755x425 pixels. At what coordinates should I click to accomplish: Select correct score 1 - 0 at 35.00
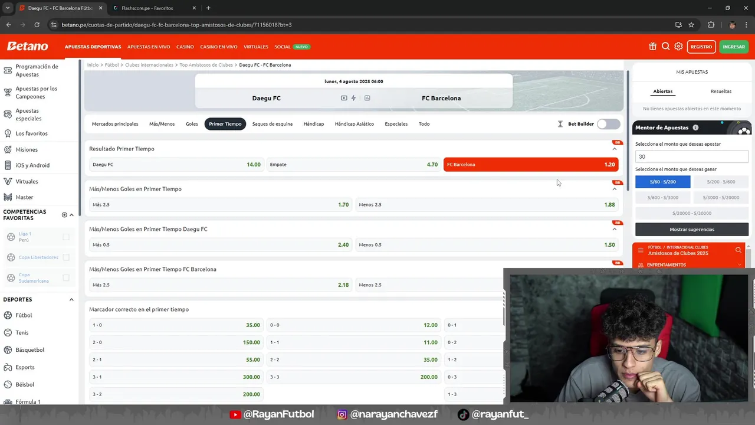(176, 325)
